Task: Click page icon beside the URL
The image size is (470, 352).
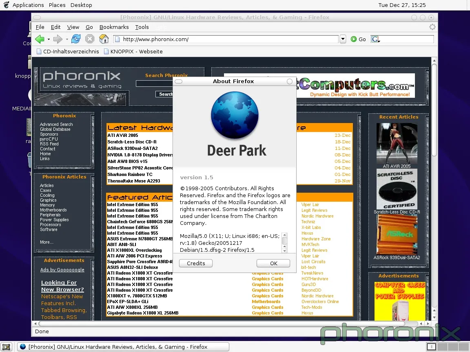Action: point(117,39)
